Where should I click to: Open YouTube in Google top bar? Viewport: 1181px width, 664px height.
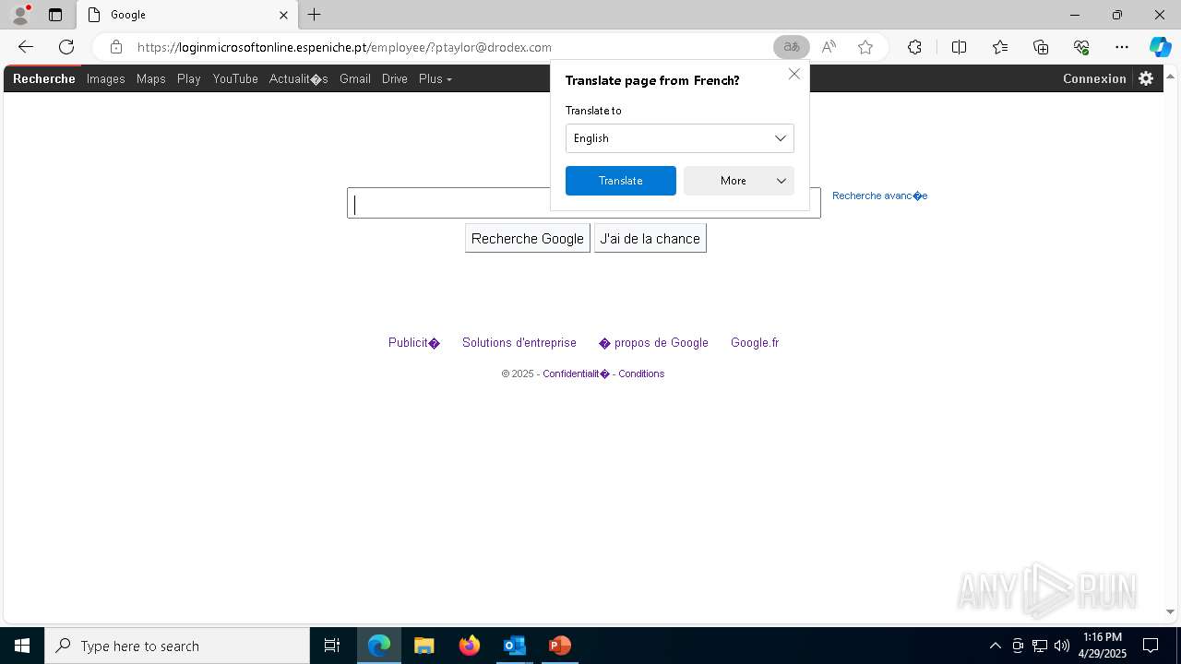tap(235, 79)
